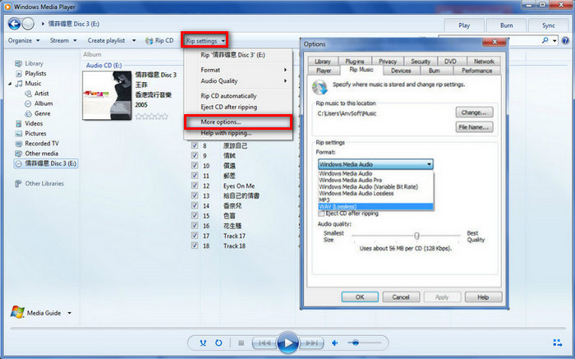575x359 pixels.
Task: Select the Recorded TV icon in the sidebar
Action: coord(18,144)
